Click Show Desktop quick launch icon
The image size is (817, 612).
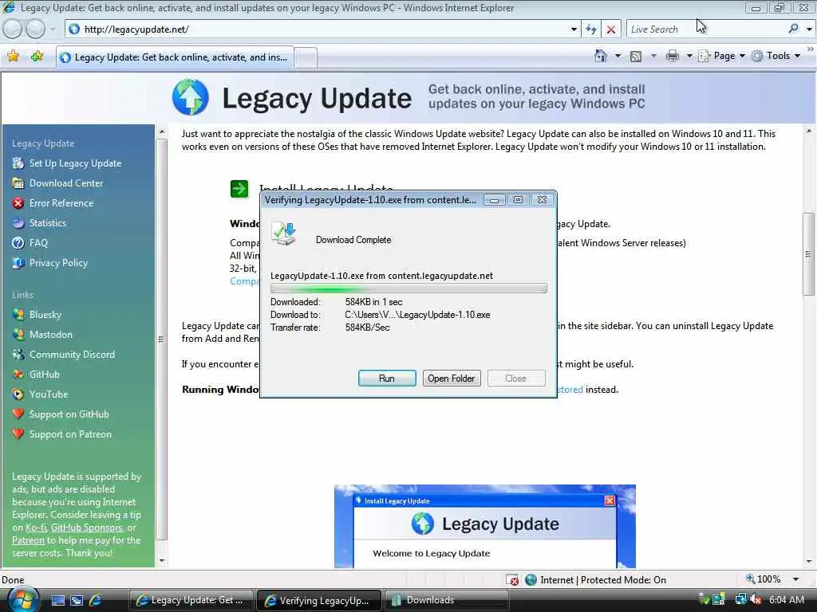[x=57, y=601]
